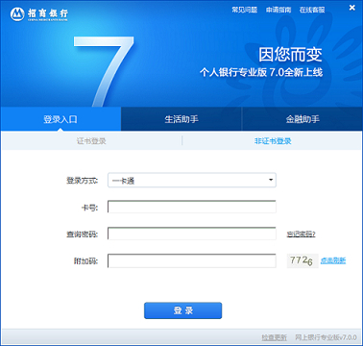Open the 生活助手 tab
The width and height of the screenshot is (363, 346).
(181, 119)
